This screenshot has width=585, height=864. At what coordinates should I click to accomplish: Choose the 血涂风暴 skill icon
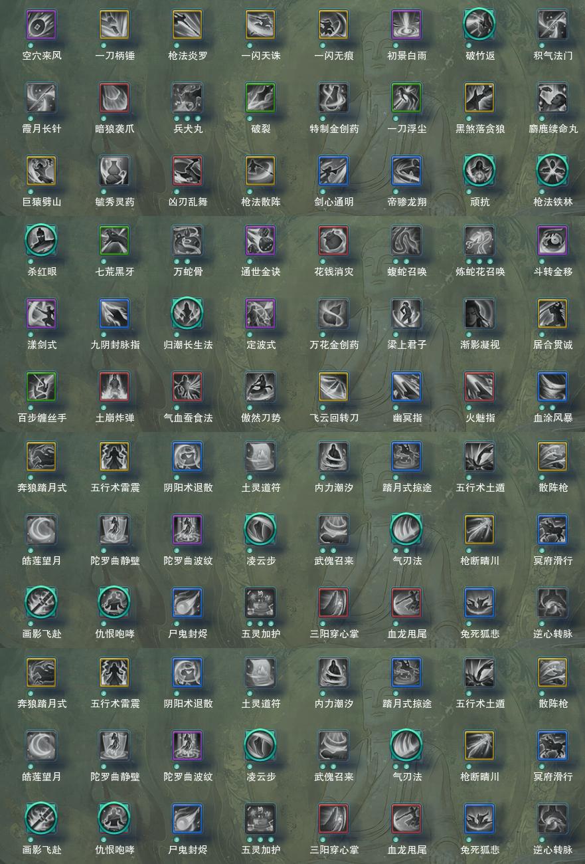tap(552, 387)
